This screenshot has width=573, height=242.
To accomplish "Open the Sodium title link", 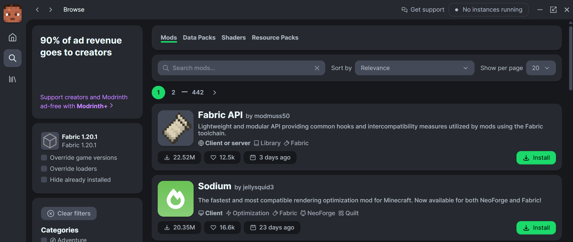I will (x=215, y=186).
